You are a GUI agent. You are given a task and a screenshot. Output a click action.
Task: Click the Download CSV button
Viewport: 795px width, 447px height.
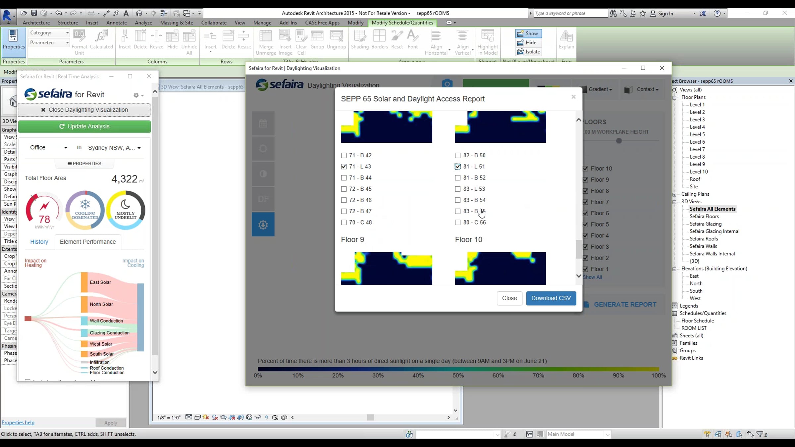pyautogui.click(x=551, y=298)
